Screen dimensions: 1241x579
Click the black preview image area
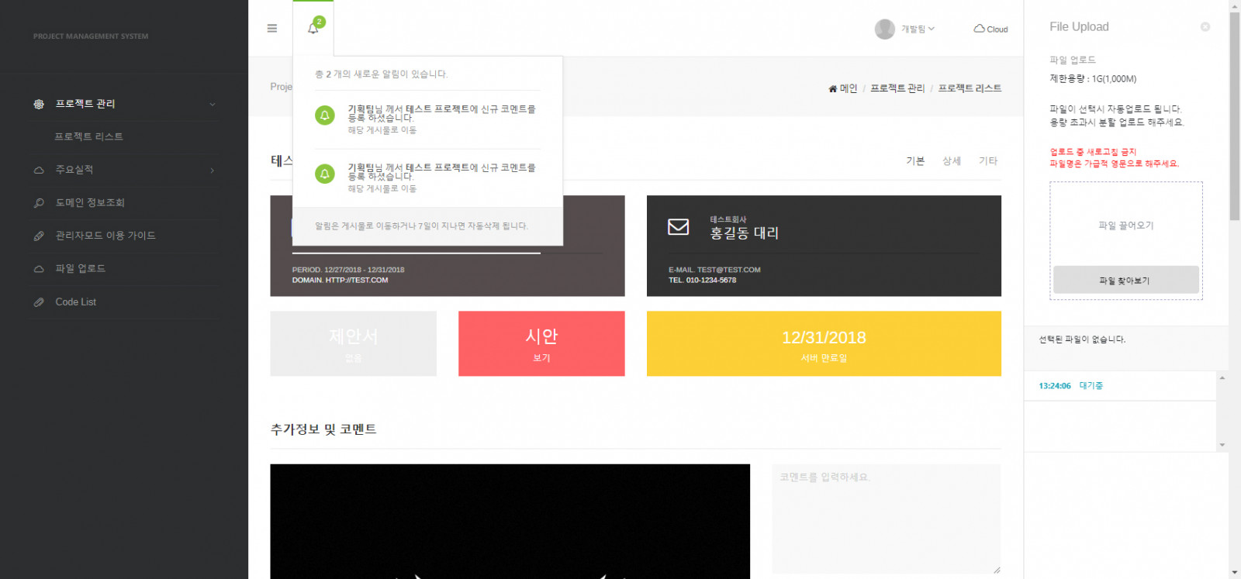(x=510, y=522)
